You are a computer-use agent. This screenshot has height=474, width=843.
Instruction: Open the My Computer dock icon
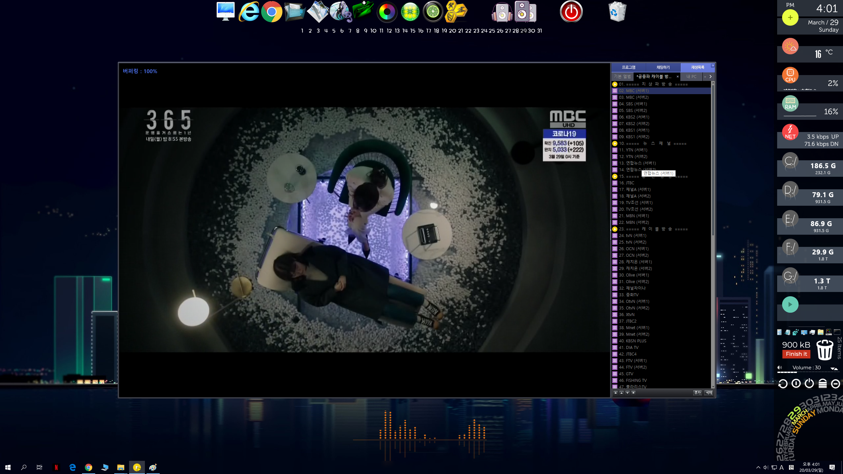click(226, 12)
